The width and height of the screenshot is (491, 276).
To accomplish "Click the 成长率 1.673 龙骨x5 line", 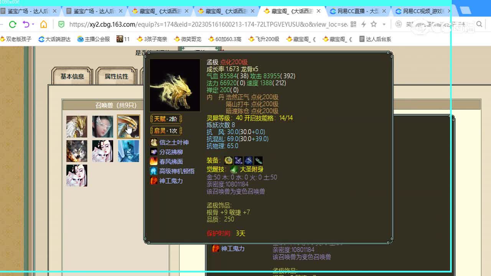I will (232, 69).
